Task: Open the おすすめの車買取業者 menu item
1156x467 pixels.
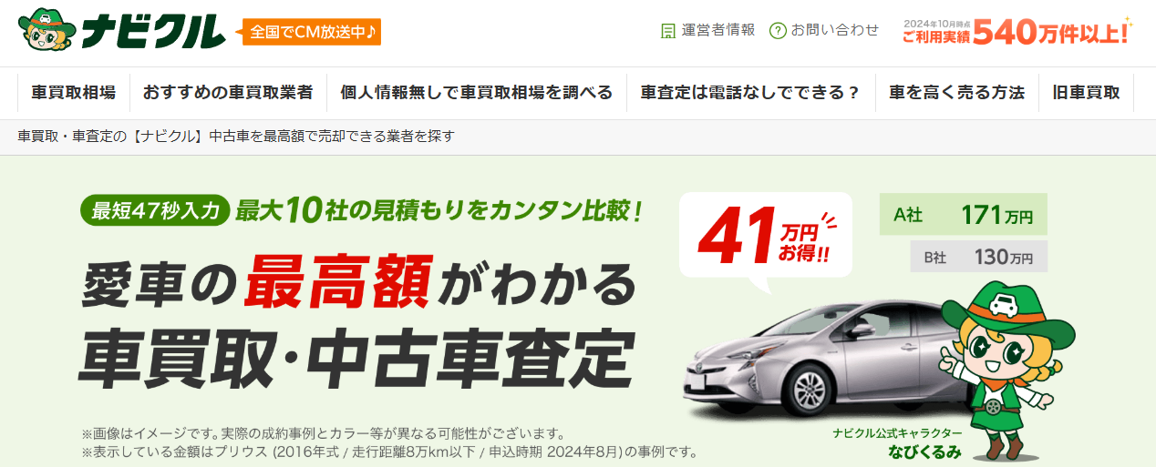Action: click(x=228, y=93)
